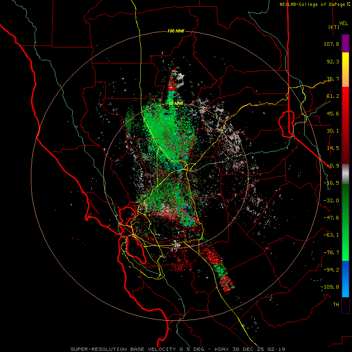Click the 50 NMI range ring label

click(x=176, y=103)
